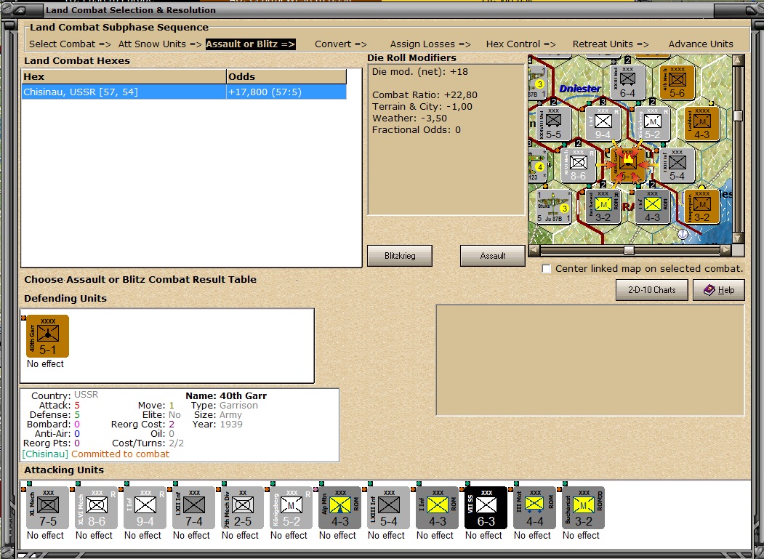
Task: Click the map scroll up arrow
Action: (738, 60)
